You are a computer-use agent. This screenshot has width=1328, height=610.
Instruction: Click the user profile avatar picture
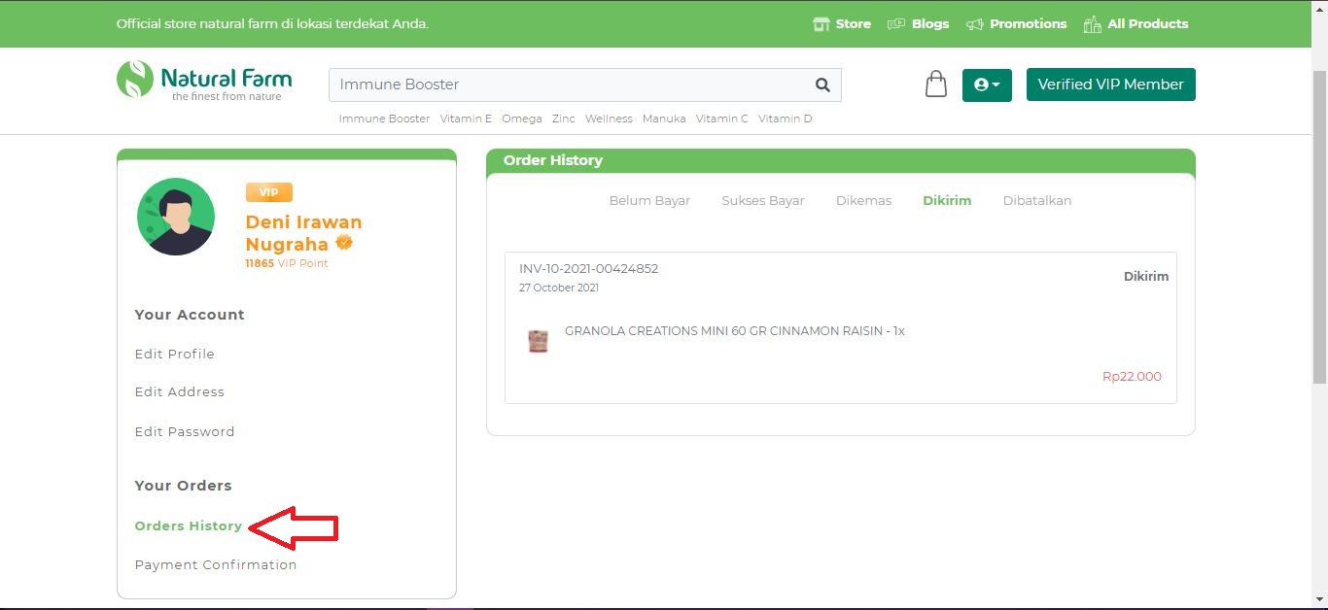click(176, 217)
